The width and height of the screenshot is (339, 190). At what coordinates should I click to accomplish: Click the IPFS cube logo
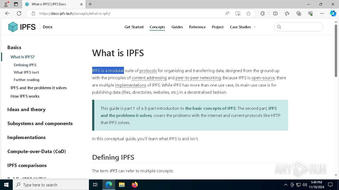pyautogui.click(x=13, y=27)
